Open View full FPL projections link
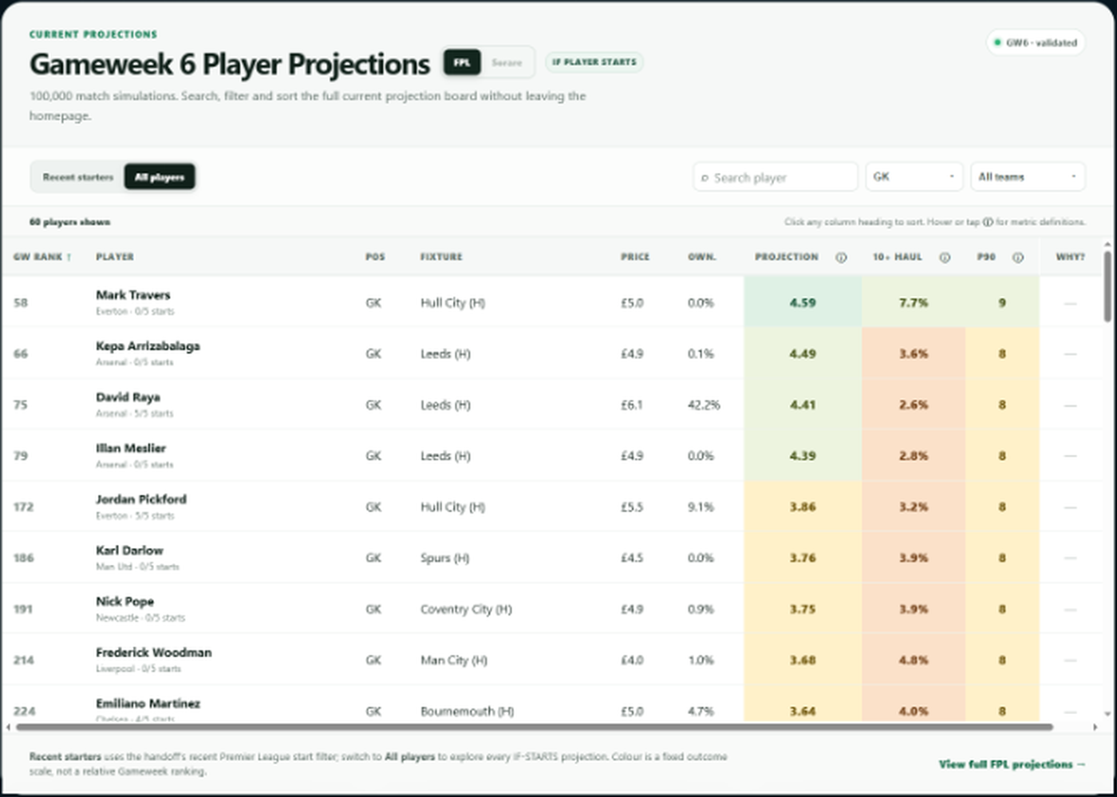Screen dimensions: 1117x797 click(1012, 764)
